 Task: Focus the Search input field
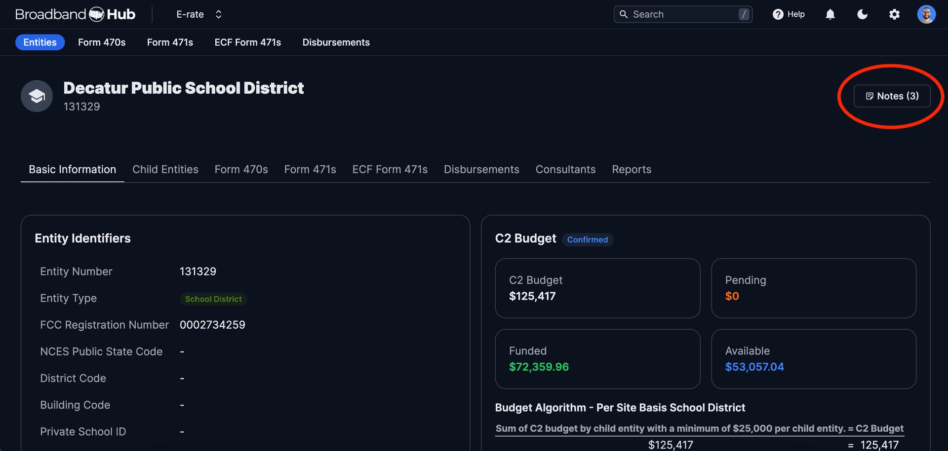coord(684,14)
